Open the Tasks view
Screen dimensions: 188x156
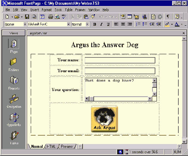click(x=14, y=138)
